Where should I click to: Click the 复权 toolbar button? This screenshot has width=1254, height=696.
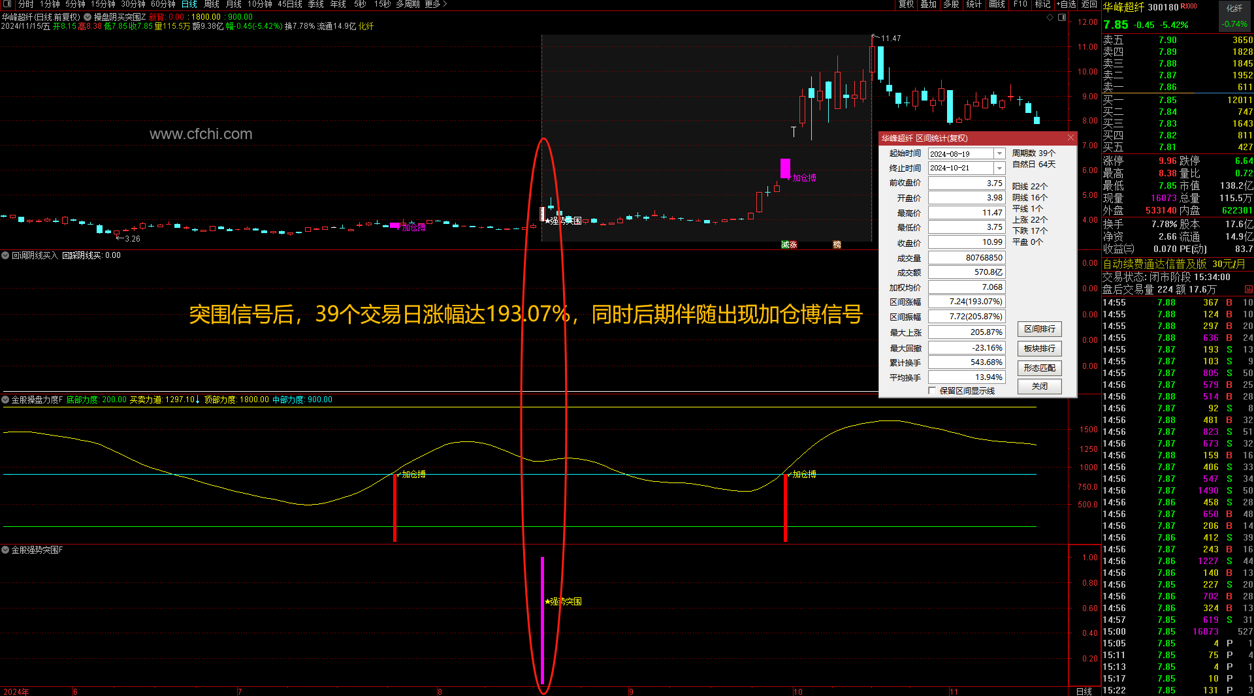[907, 4]
